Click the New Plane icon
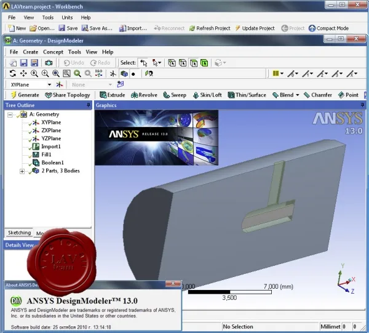 click(x=60, y=84)
